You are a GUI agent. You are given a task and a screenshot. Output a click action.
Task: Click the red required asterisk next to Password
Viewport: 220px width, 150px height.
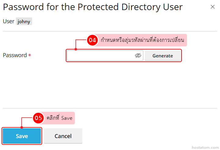(x=30, y=55)
